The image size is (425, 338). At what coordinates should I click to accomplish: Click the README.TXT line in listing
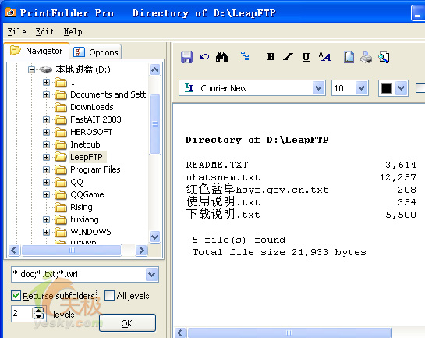[301, 165]
